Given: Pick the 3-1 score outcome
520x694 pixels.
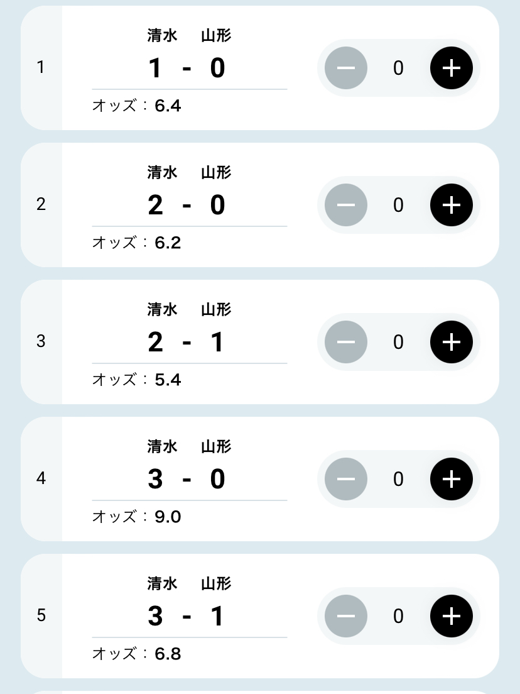Looking at the screenshot, I should [187, 616].
